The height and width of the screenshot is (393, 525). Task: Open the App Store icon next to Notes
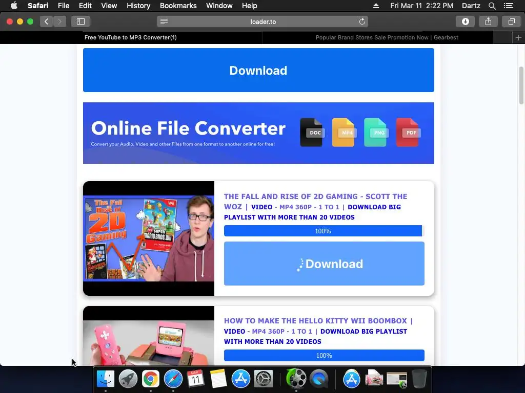pos(241,379)
